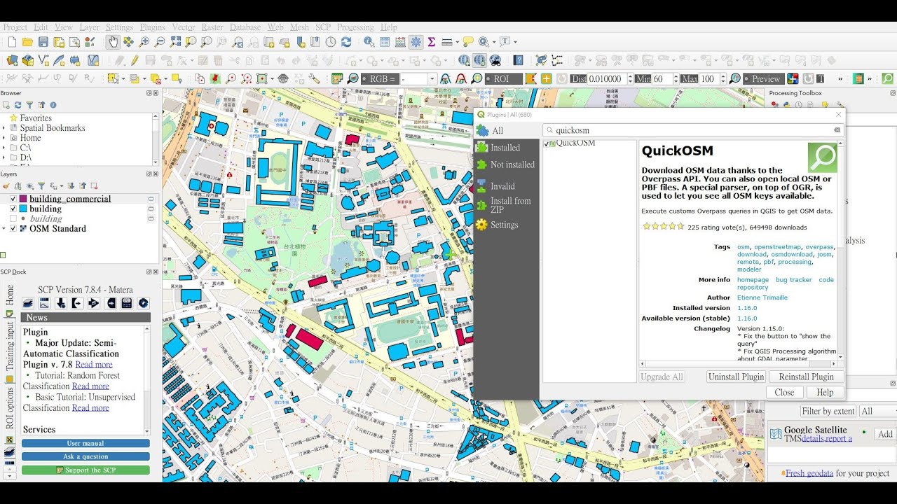Click the SCP yellow plus ROI icon

tap(546, 79)
